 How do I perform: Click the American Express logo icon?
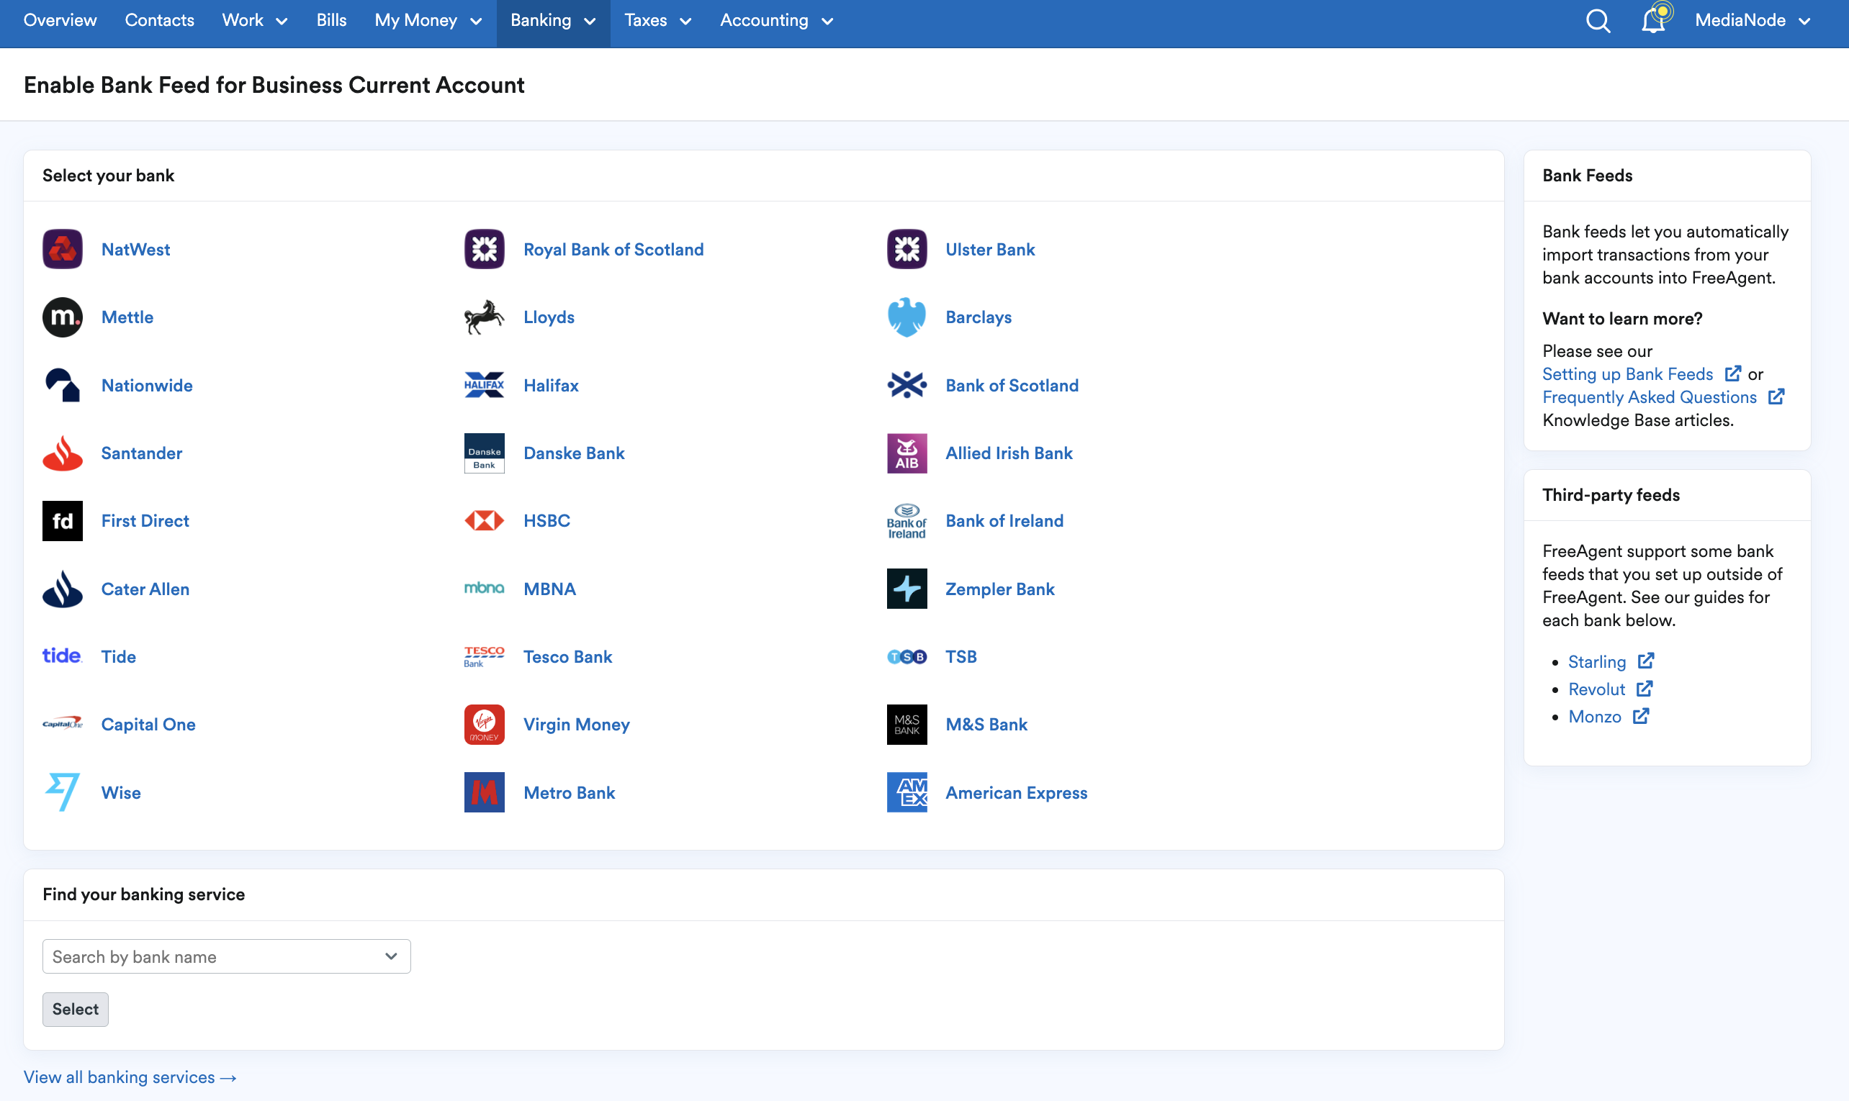tap(906, 792)
